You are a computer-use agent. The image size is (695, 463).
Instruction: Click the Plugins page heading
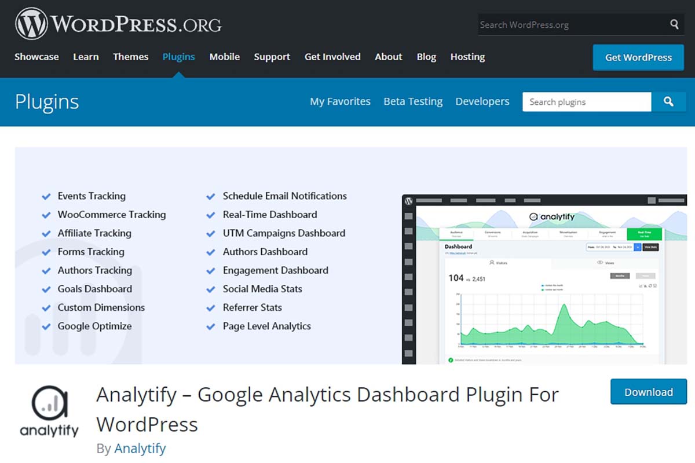coord(47,102)
